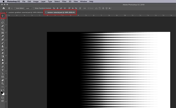Open the Edit menu

tap(29, 2)
